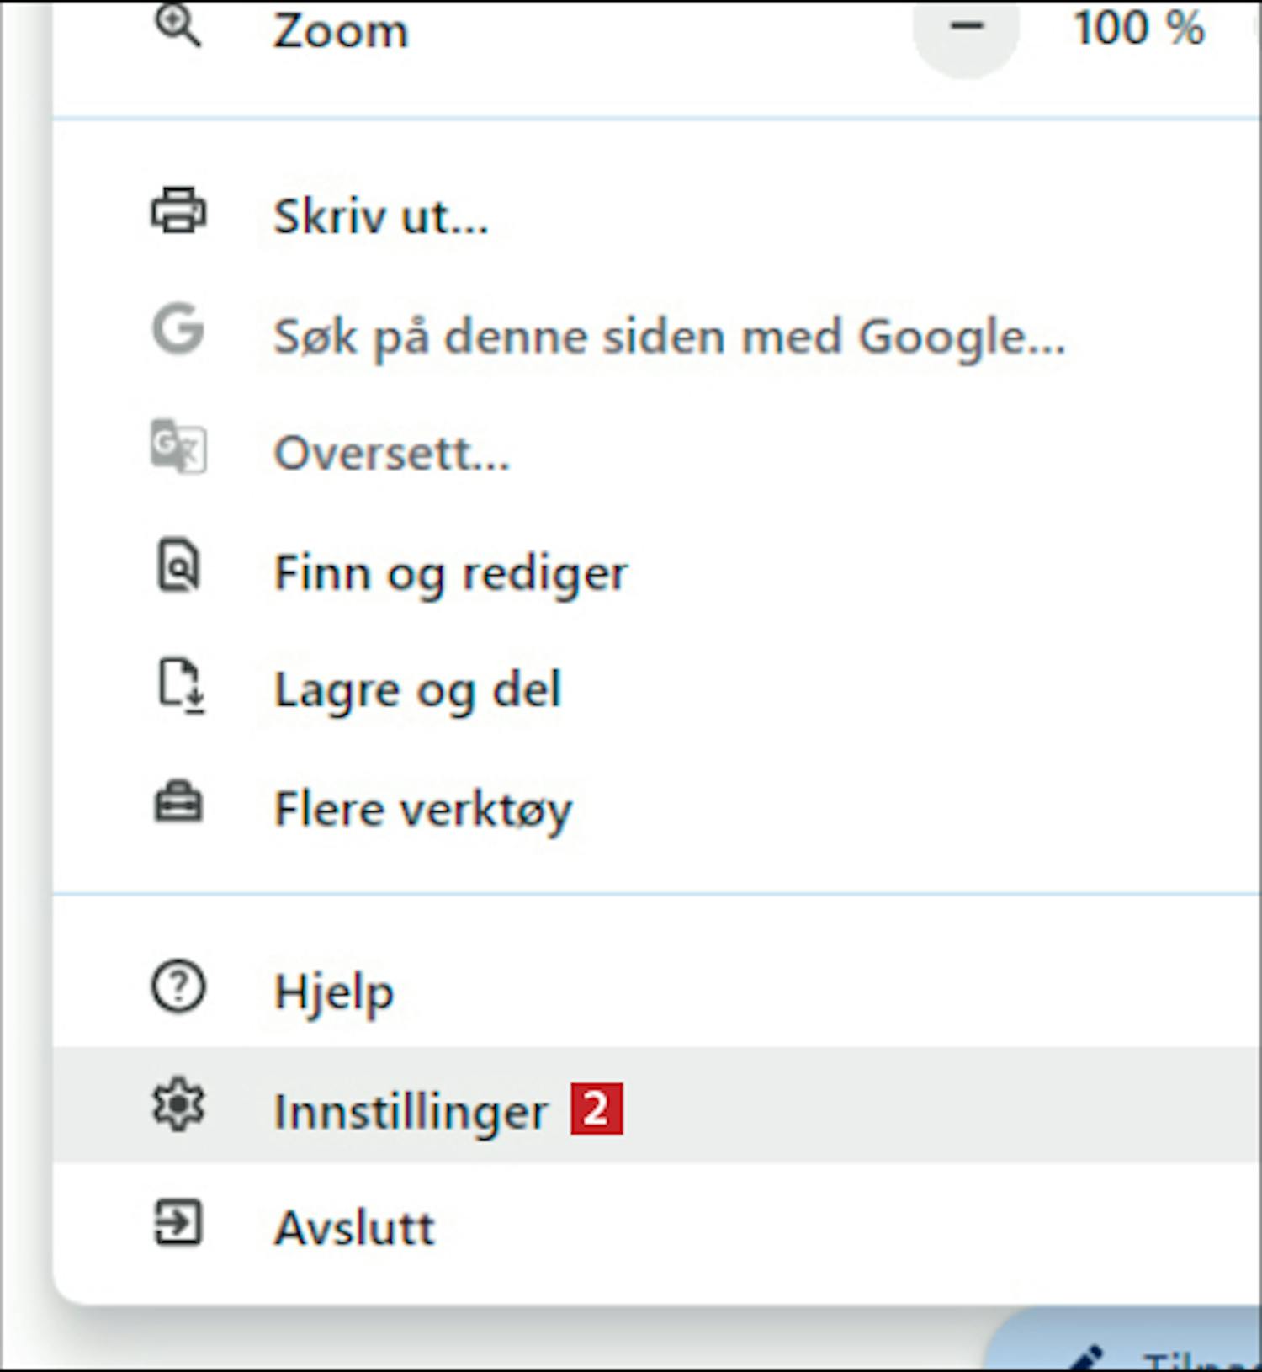Click the printer icon beside Skriv ut
1262x1372 pixels.
pos(178,210)
